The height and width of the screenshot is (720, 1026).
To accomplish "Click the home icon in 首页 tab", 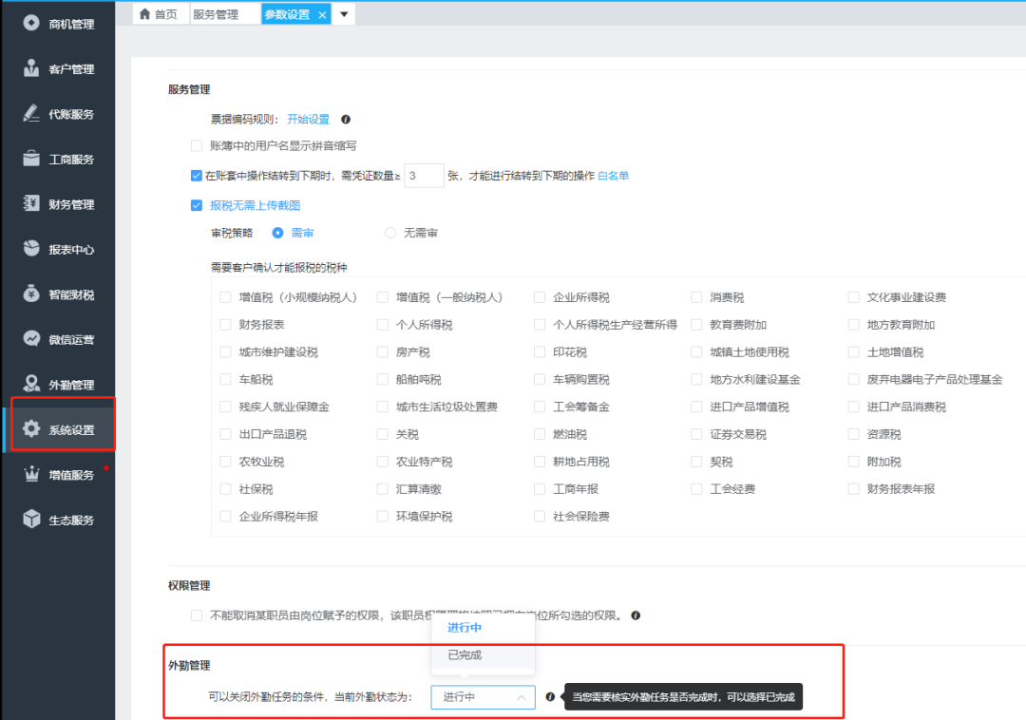I will 144,13.
